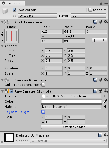Open Raw Image preset selector icon

(101, 91)
